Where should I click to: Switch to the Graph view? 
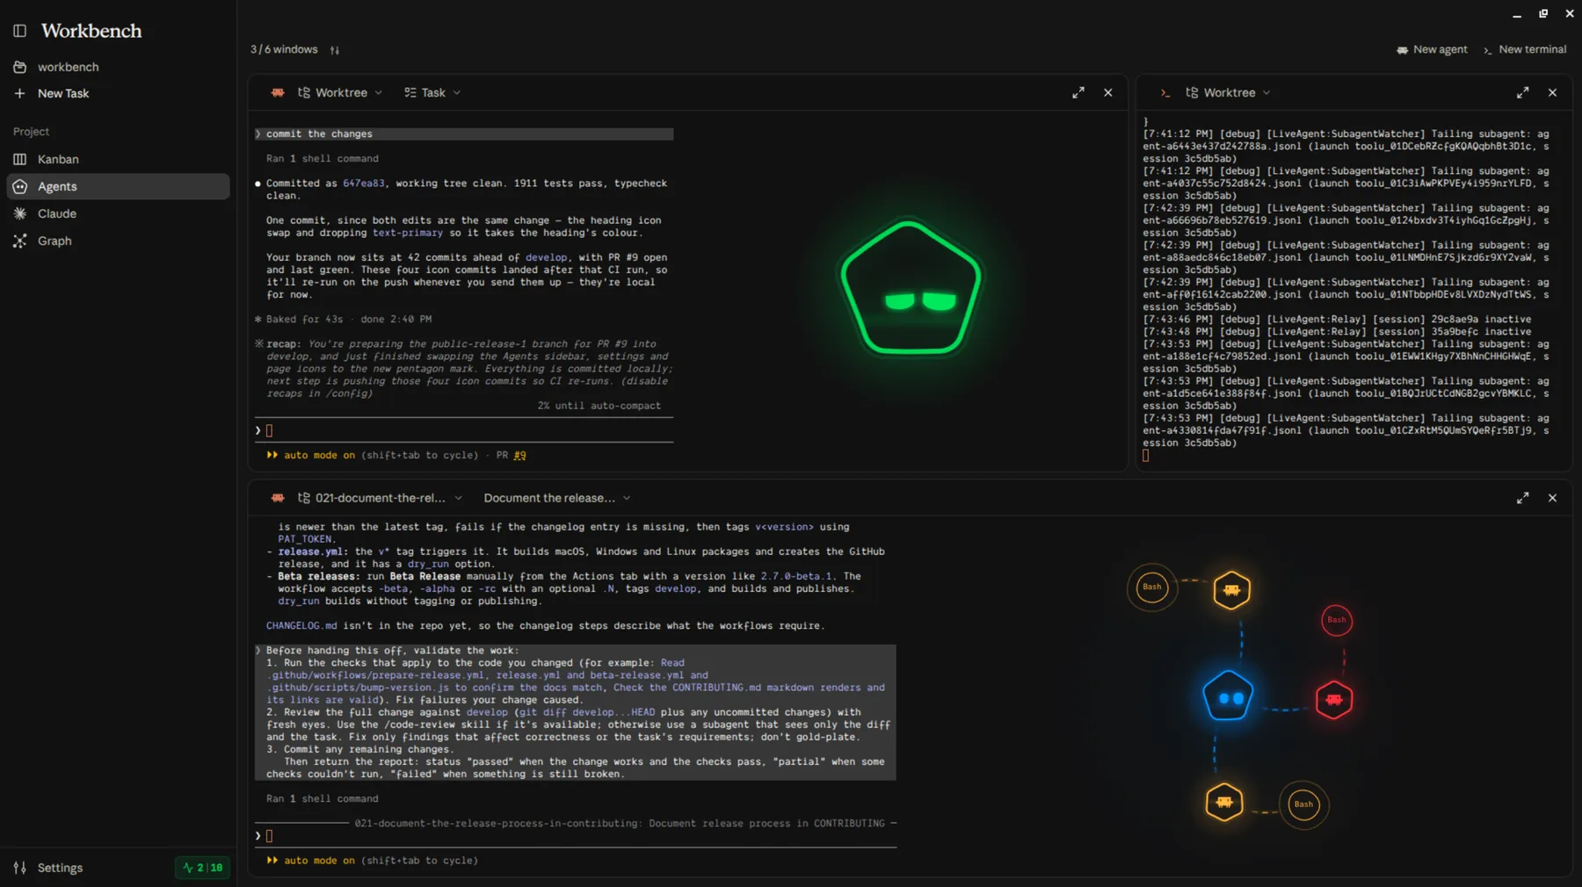54,241
